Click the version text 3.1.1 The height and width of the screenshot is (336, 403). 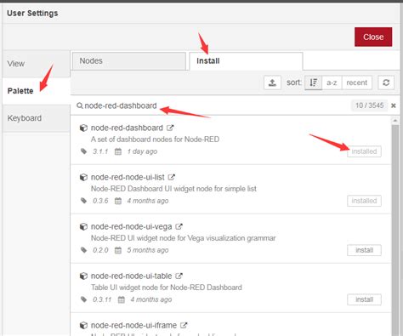pyautogui.click(x=100, y=151)
